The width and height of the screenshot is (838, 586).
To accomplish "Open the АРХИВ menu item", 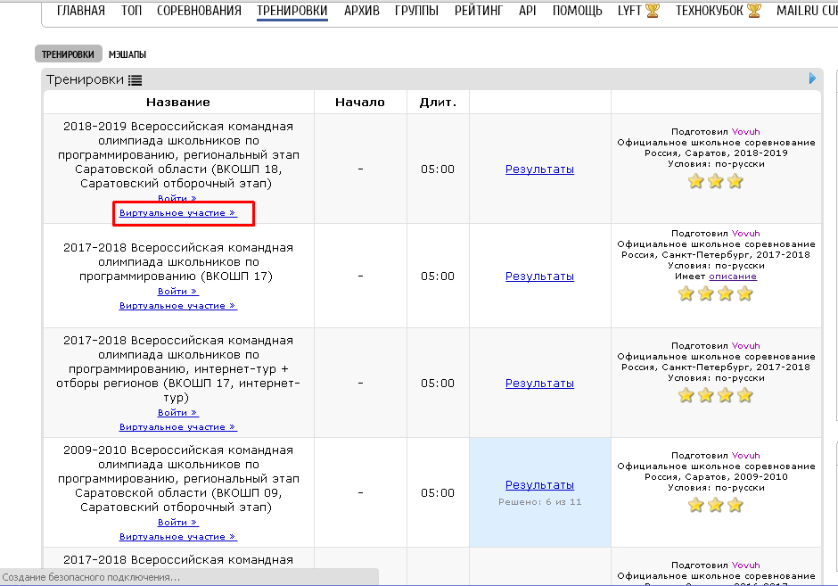I will tap(361, 10).
